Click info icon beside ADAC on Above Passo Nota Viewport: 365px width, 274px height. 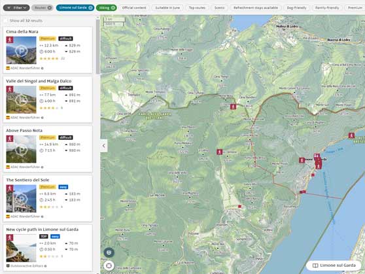[x=43, y=167]
